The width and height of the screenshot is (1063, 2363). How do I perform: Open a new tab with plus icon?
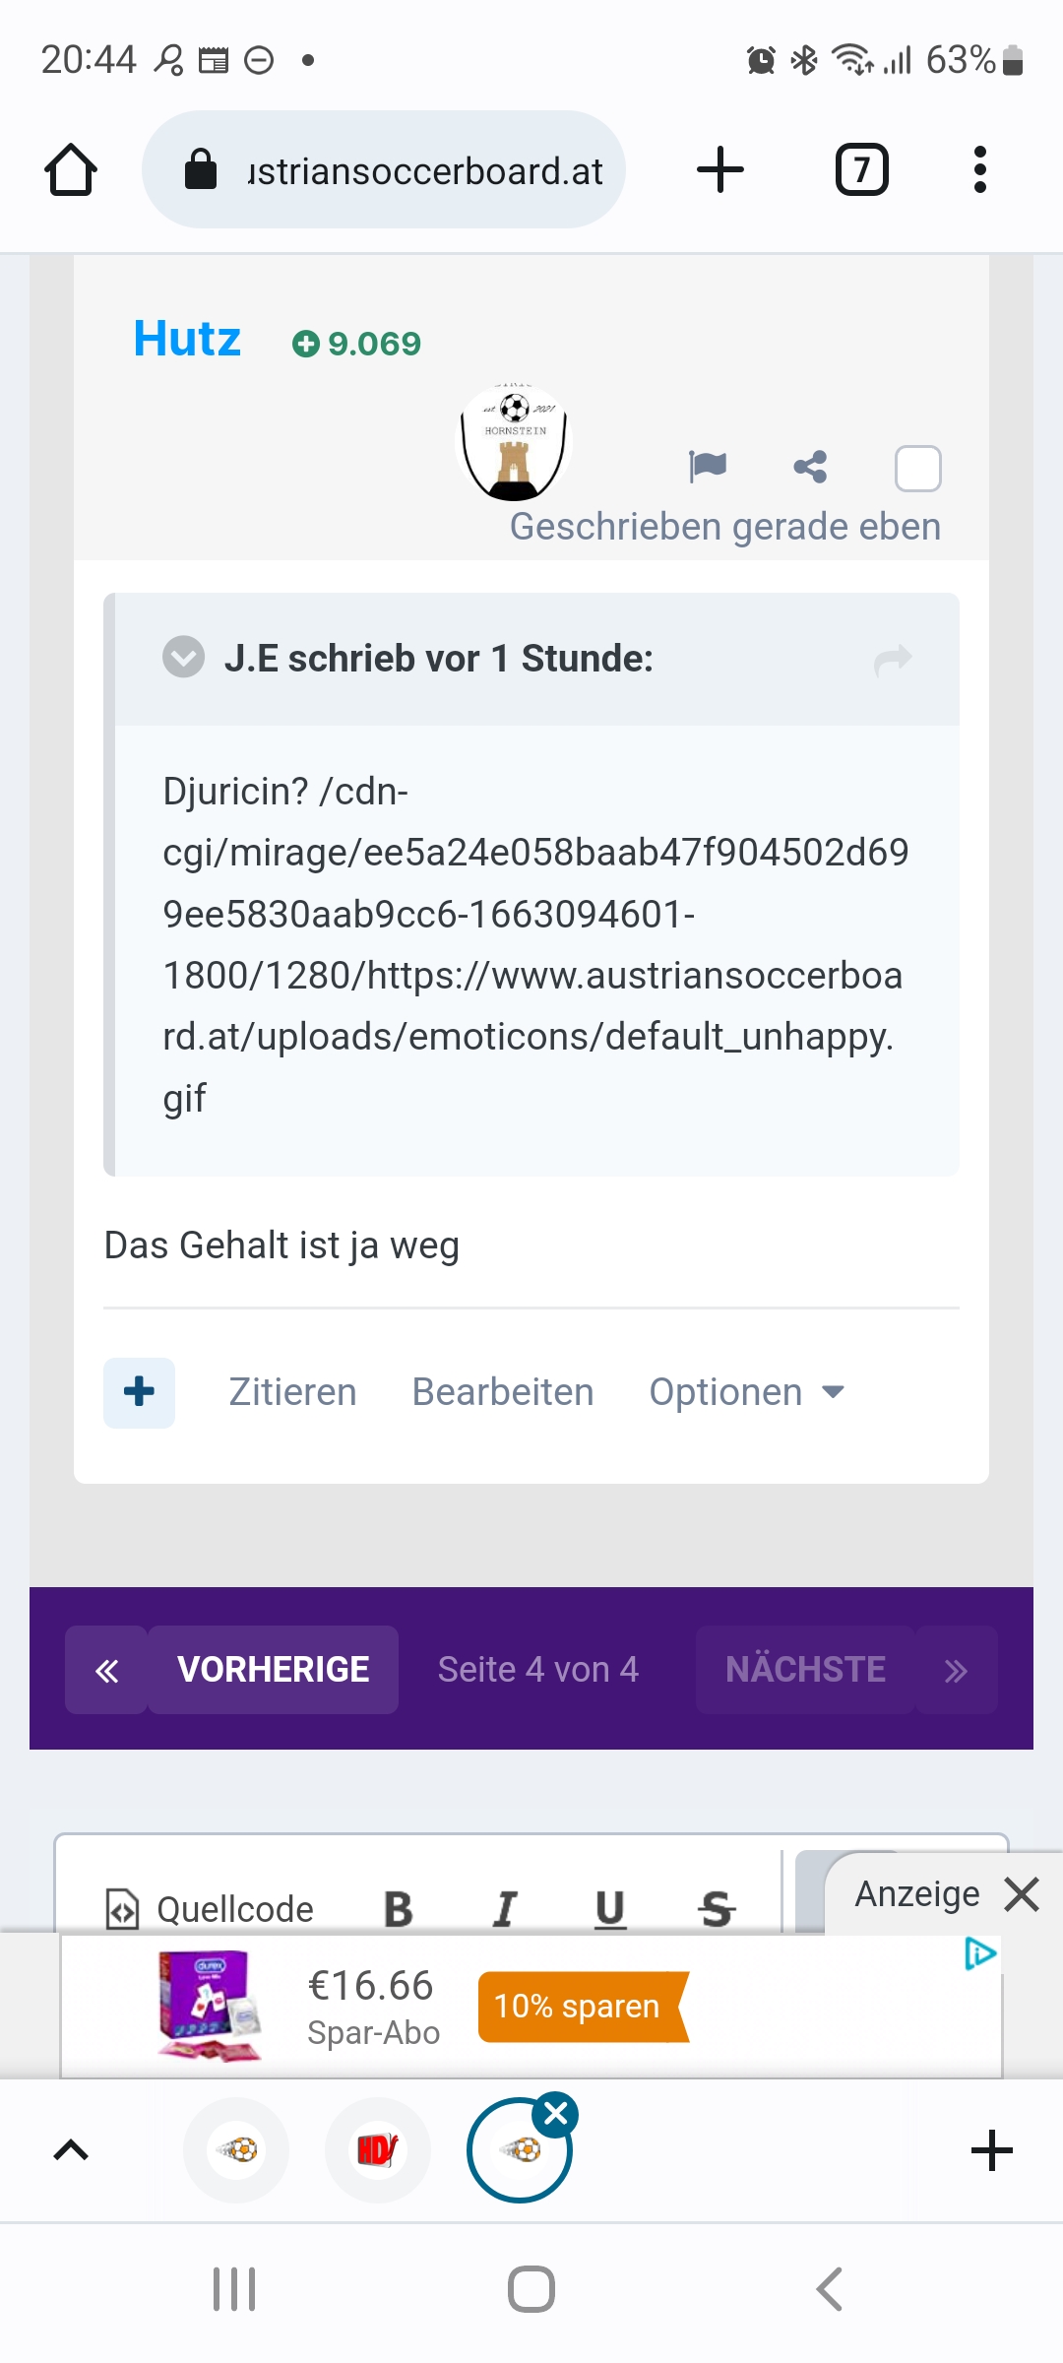(x=720, y=169)
